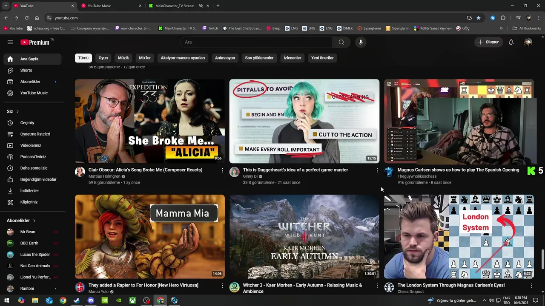Open options for Witcher 3 Kaer Morhen video
This screenshot has height=306, width=545.
coord(377,286)
